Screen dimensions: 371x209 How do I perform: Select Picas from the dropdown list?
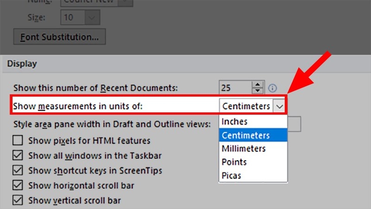[232, 176]
